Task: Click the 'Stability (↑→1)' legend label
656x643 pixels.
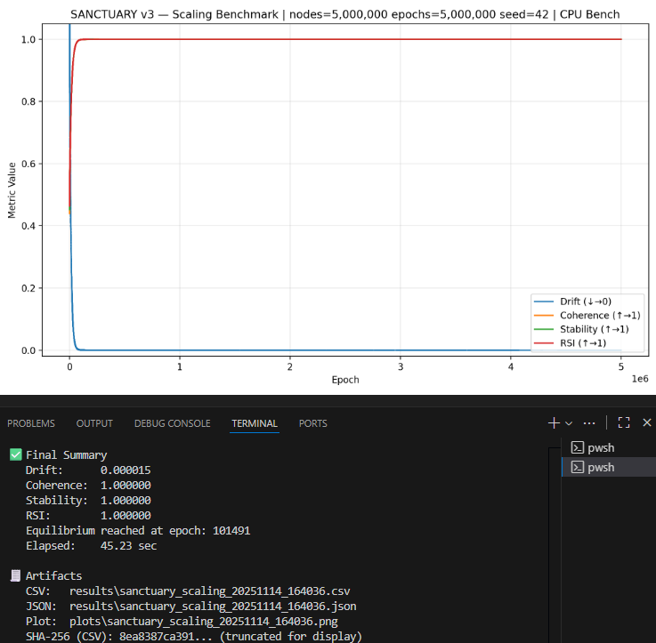Action: tap(595, 329)
